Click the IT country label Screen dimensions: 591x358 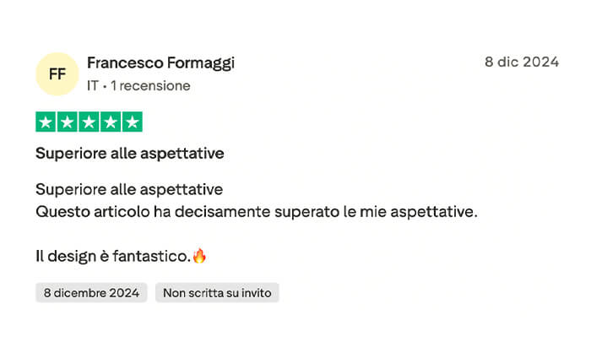(93, 85)
